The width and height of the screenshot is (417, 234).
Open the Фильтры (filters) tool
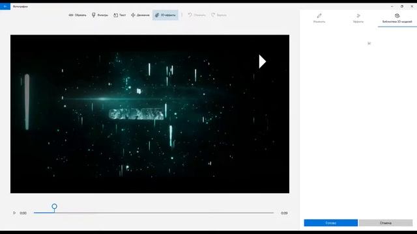[100, 15]
